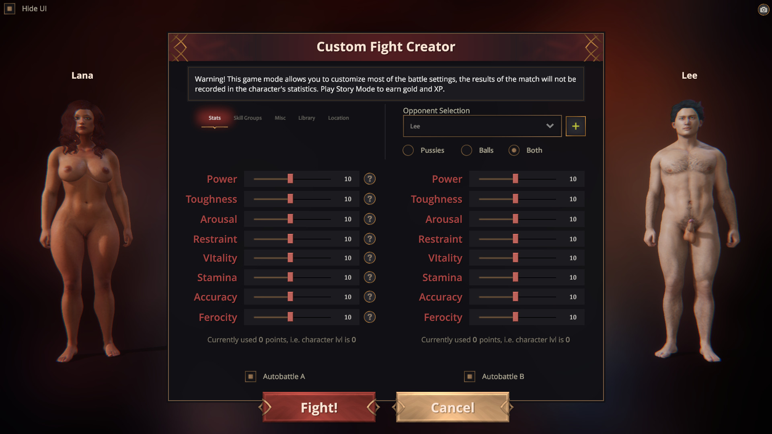Click the help icon next to Power
Screen dimensions: 772x434
[x=370, y=179]
